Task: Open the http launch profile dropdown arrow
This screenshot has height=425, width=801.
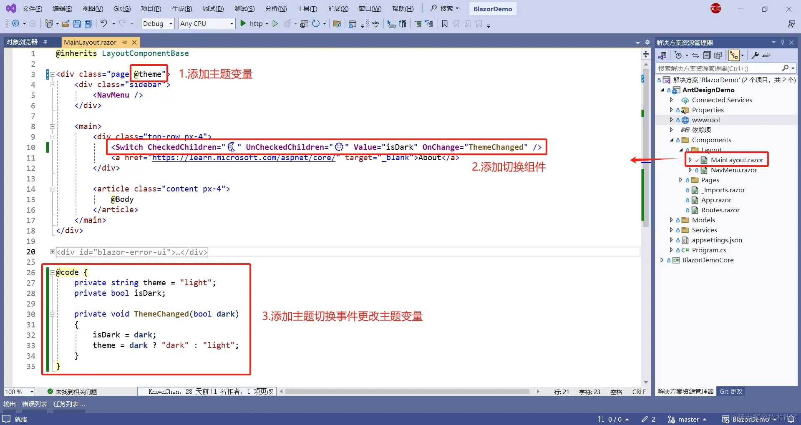Action: 267,24
